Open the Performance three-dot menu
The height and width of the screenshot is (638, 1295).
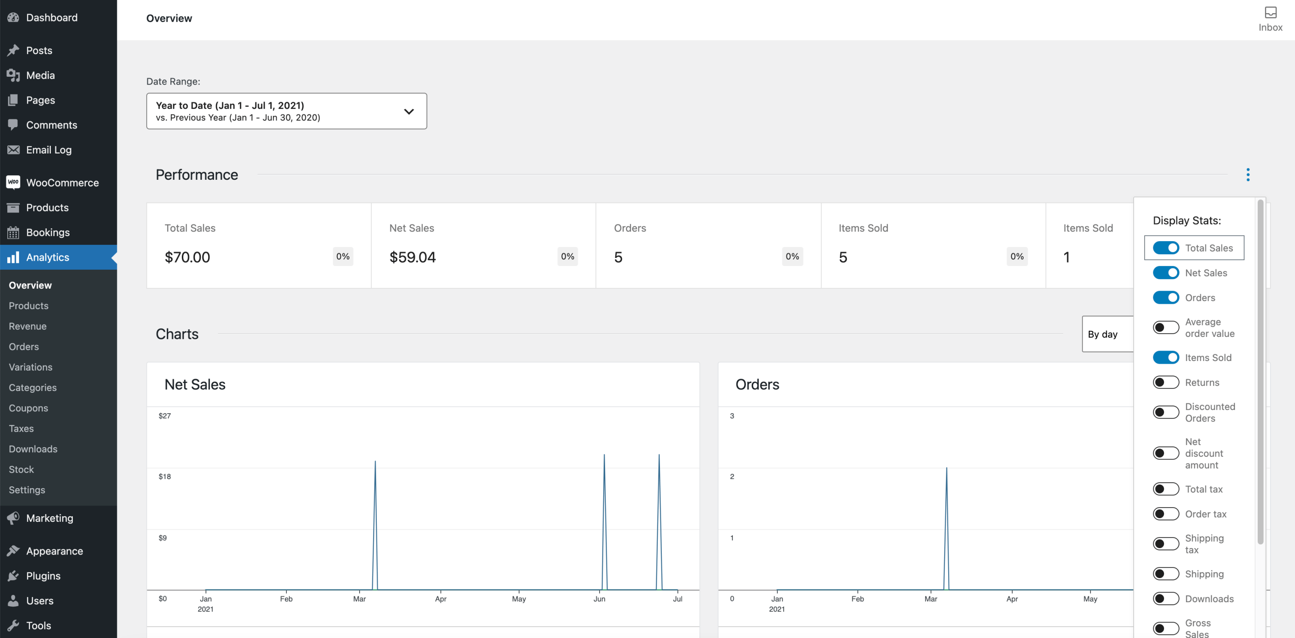[1248, 174]
